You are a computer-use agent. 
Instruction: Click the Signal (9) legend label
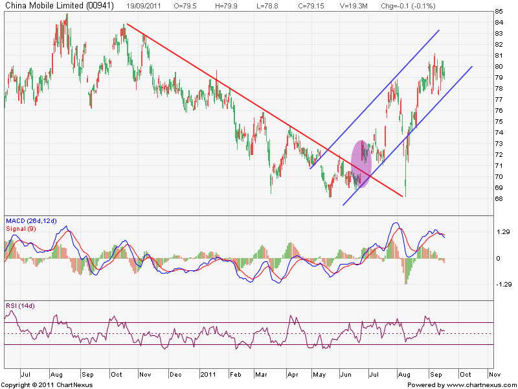click(x=19, y=229)
